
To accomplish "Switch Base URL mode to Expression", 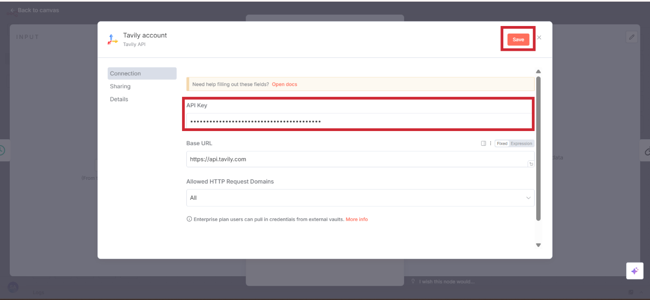I will click(522, 144).
